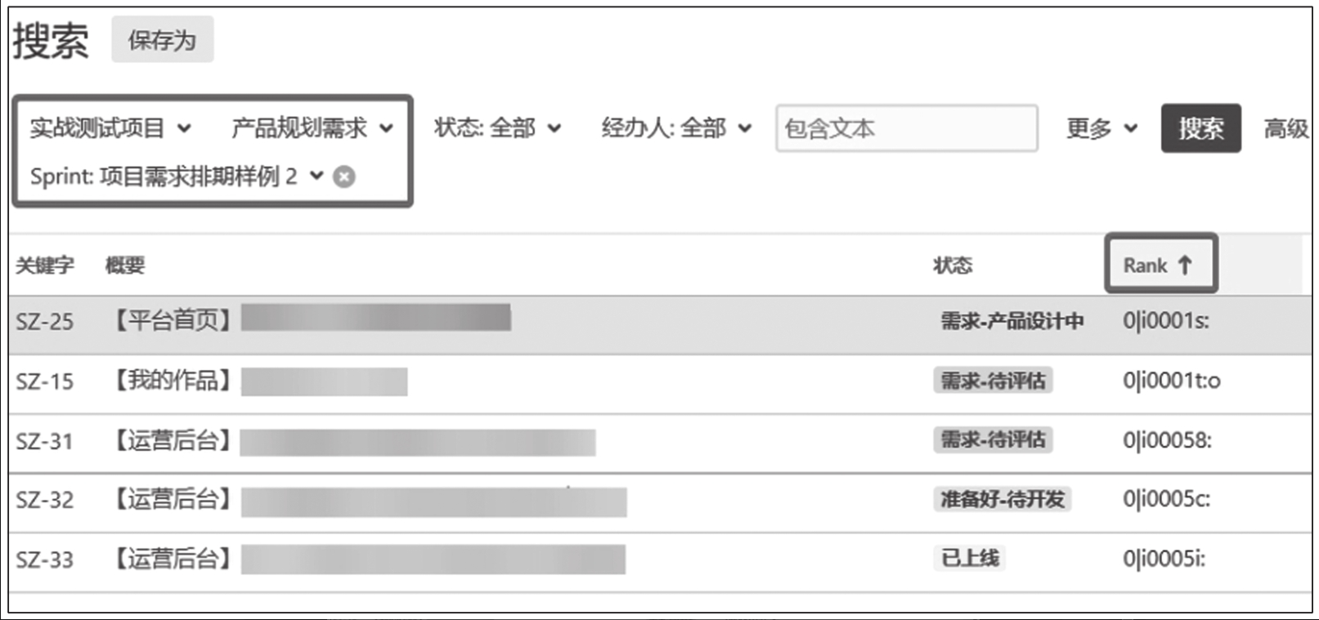Remove the Sprint filter with x icon
1319x620 pixels.
coord(344,176)
